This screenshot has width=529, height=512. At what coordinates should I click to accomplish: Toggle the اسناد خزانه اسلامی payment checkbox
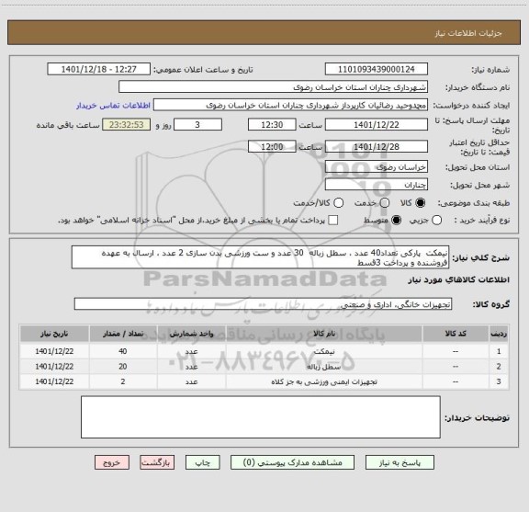333,221
